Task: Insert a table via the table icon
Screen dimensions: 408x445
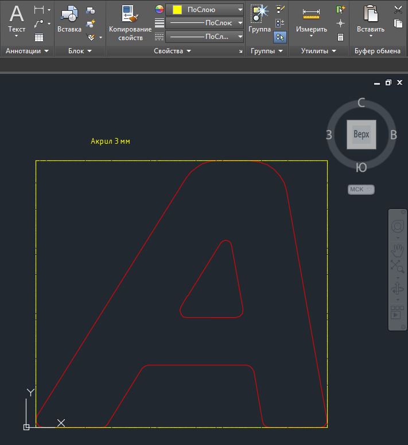Action: (x=39, y=37)
